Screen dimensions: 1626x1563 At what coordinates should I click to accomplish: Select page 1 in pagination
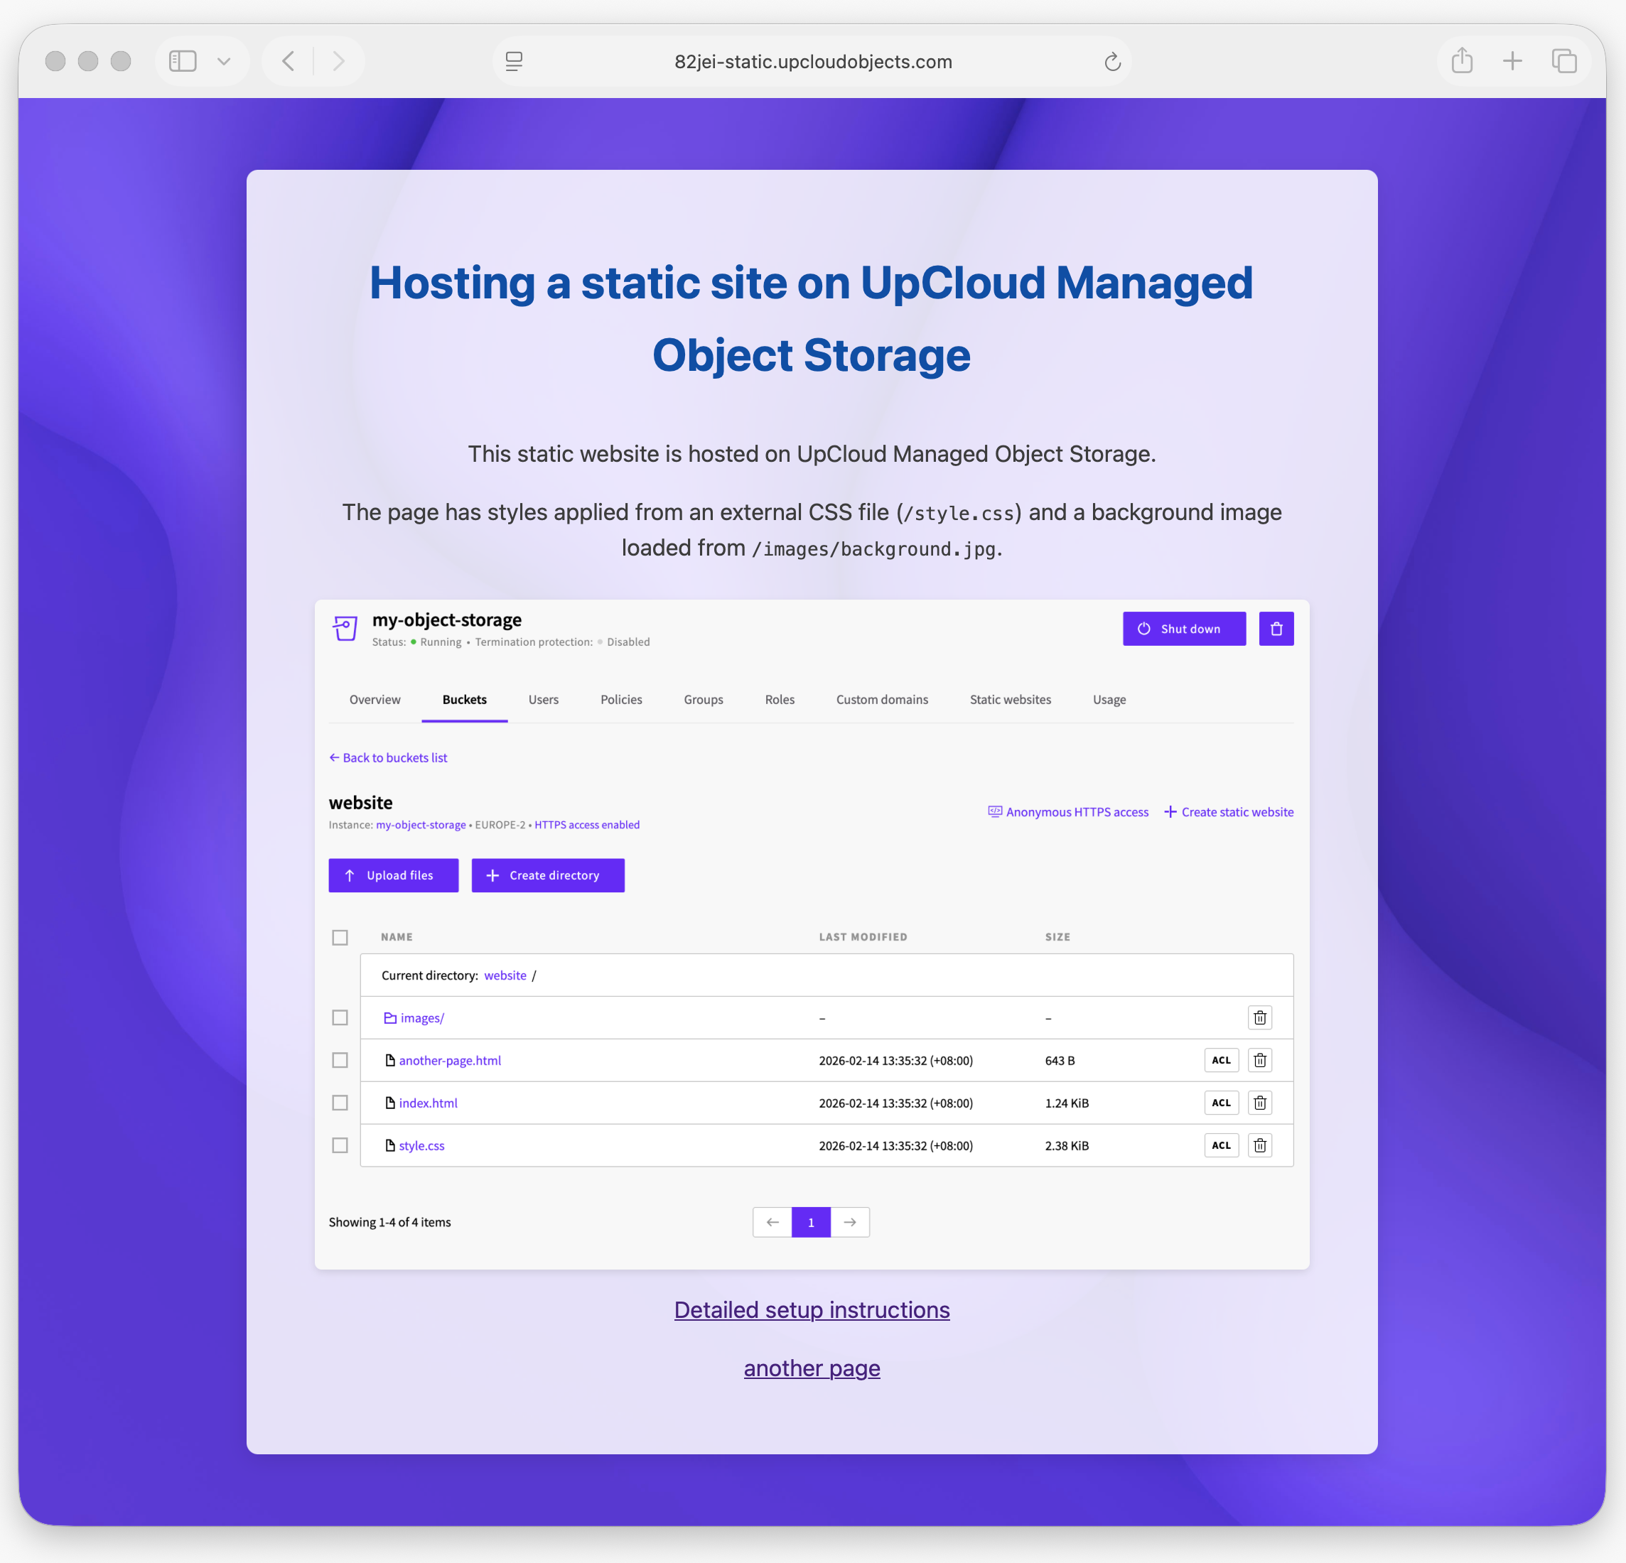[x=812, y=1222]
